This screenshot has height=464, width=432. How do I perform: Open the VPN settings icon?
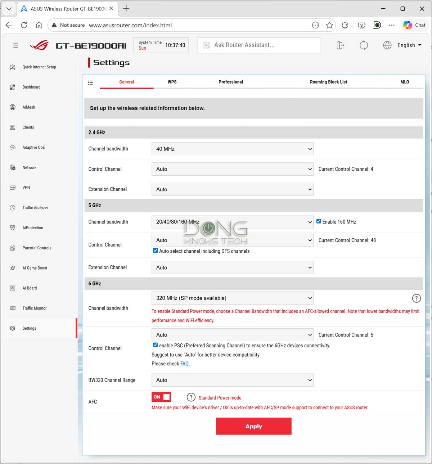[x=13, y=188]
